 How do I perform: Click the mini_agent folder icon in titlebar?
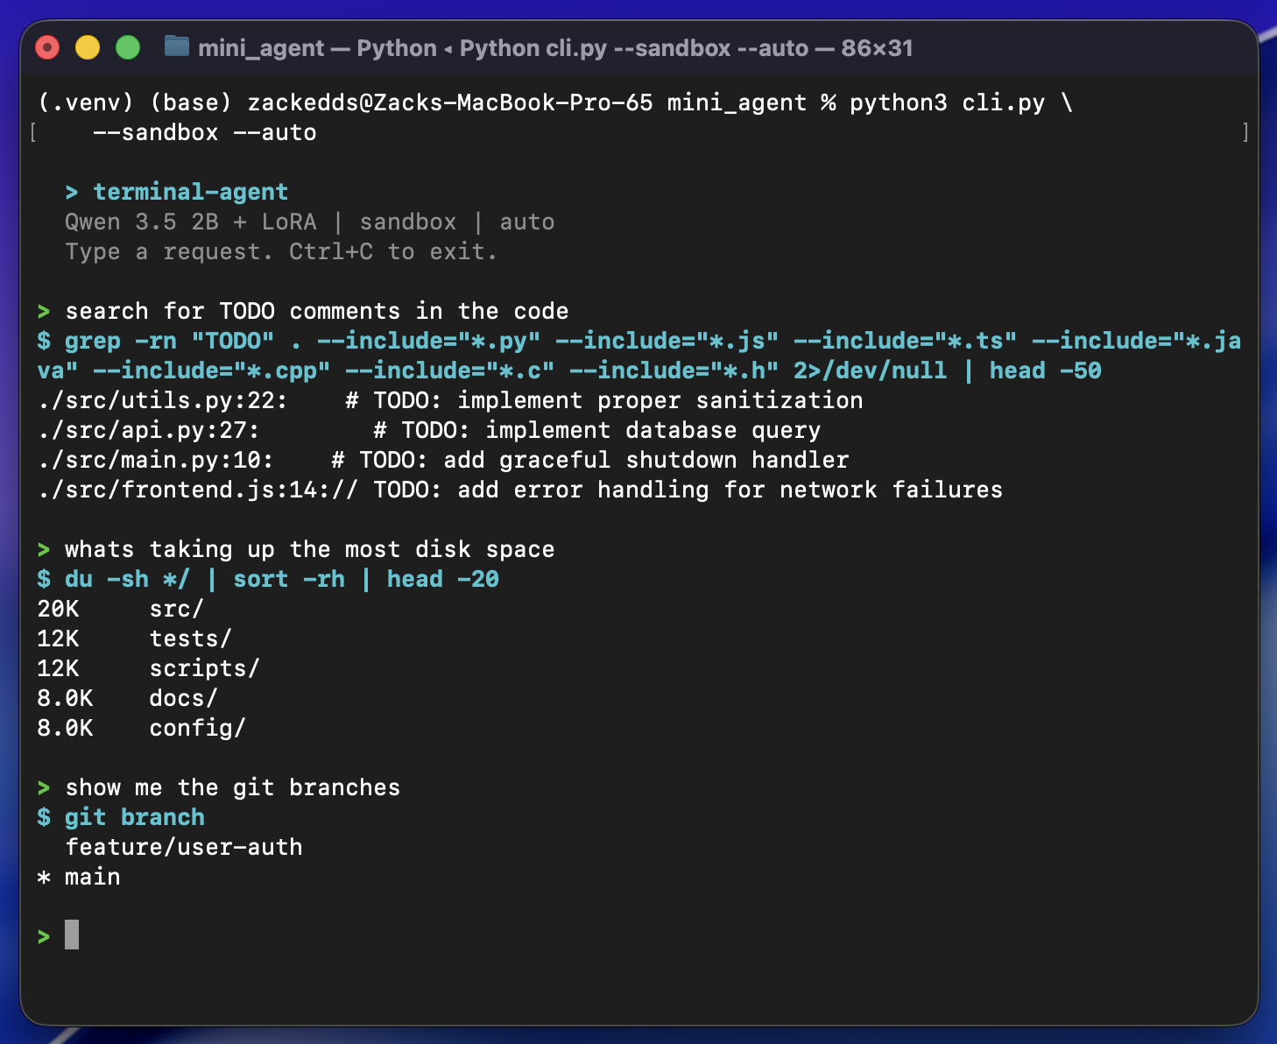tap(175, 48)
